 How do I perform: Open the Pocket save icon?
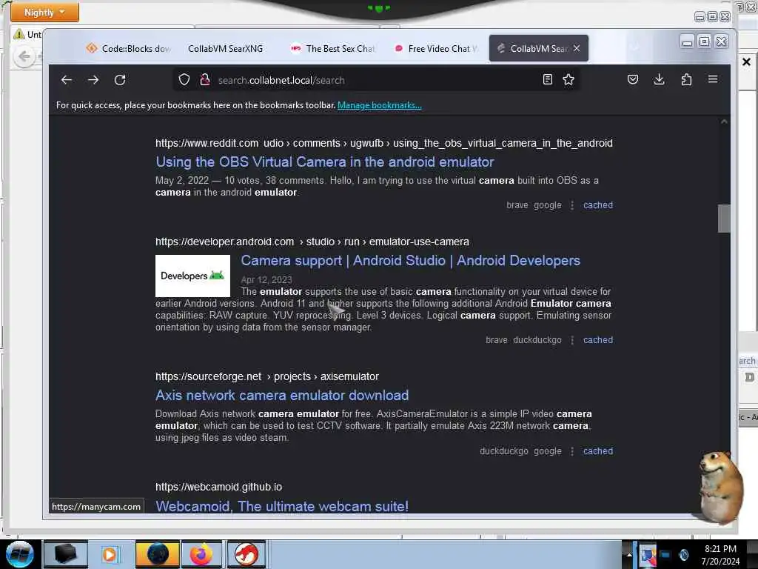(633, 79)
